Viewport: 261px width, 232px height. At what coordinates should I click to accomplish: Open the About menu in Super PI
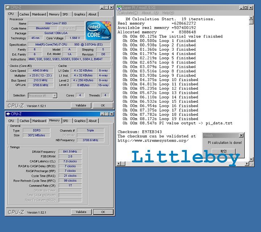tap(150, 13)
